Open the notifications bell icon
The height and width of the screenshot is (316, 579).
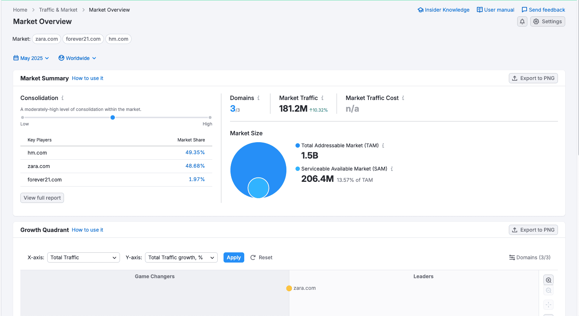tap(522, 21)
